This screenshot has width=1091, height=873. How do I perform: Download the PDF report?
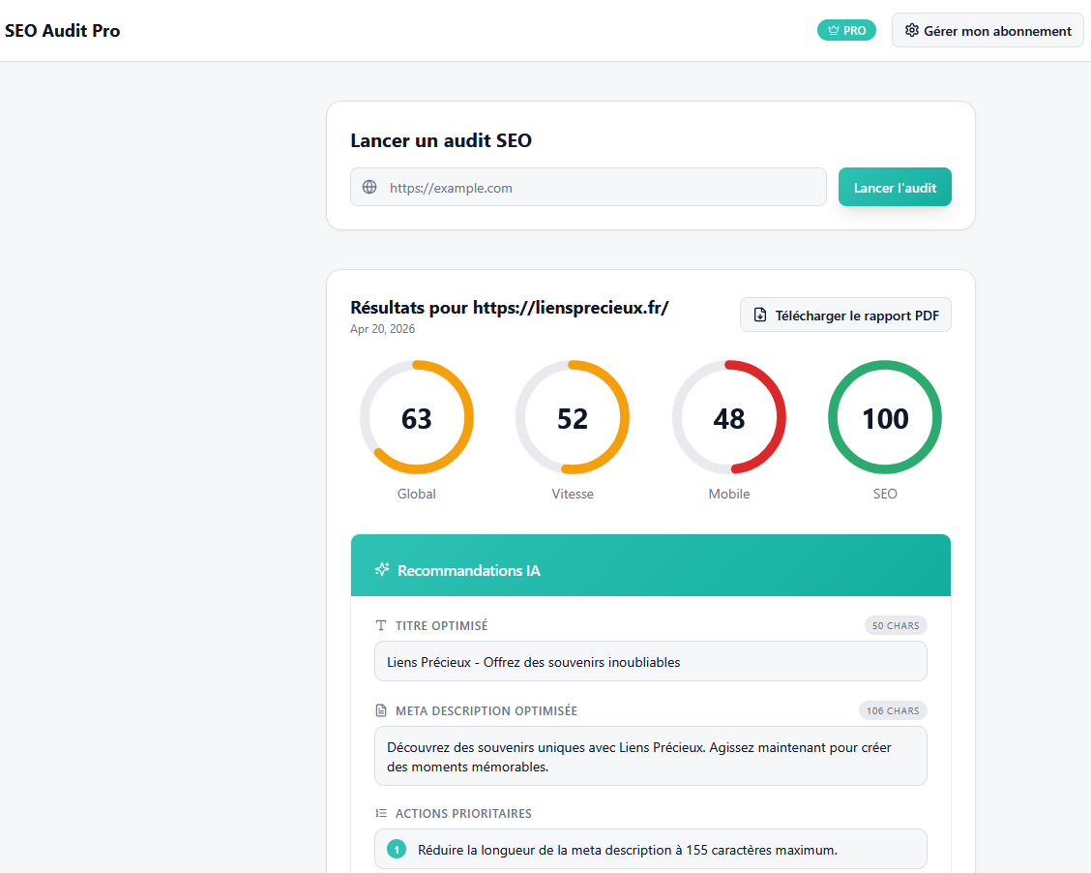click(x=845, y=316)
